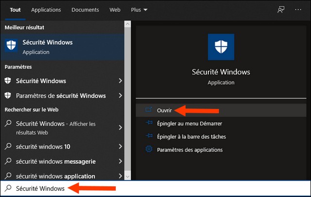Click the Sécurité Windows shield icon in best result
Screen dimensions: 311x197
tap(11, 45)
